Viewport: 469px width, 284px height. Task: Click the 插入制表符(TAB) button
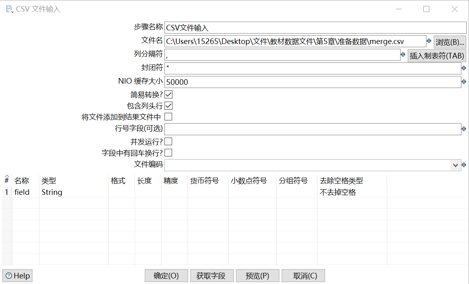tap(437, 56)
